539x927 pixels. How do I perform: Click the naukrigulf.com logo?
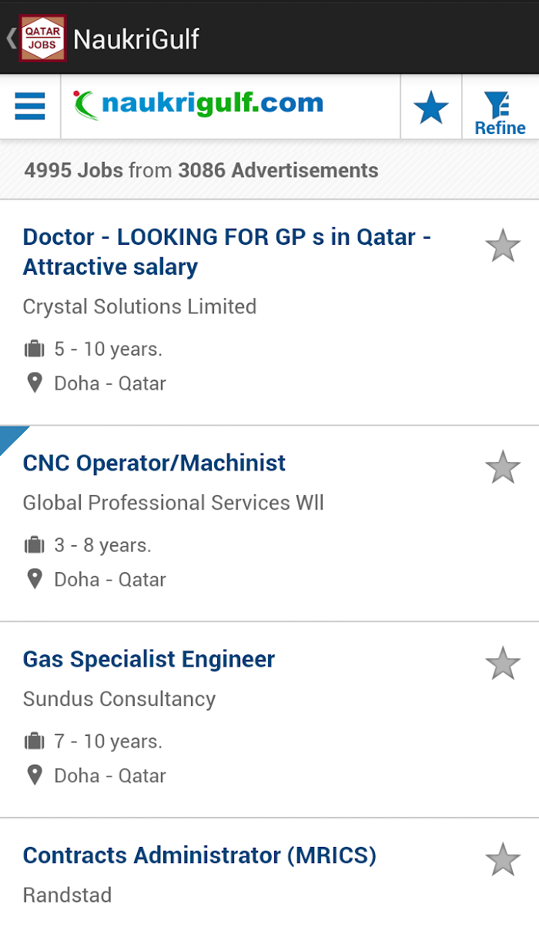point(199,104)
